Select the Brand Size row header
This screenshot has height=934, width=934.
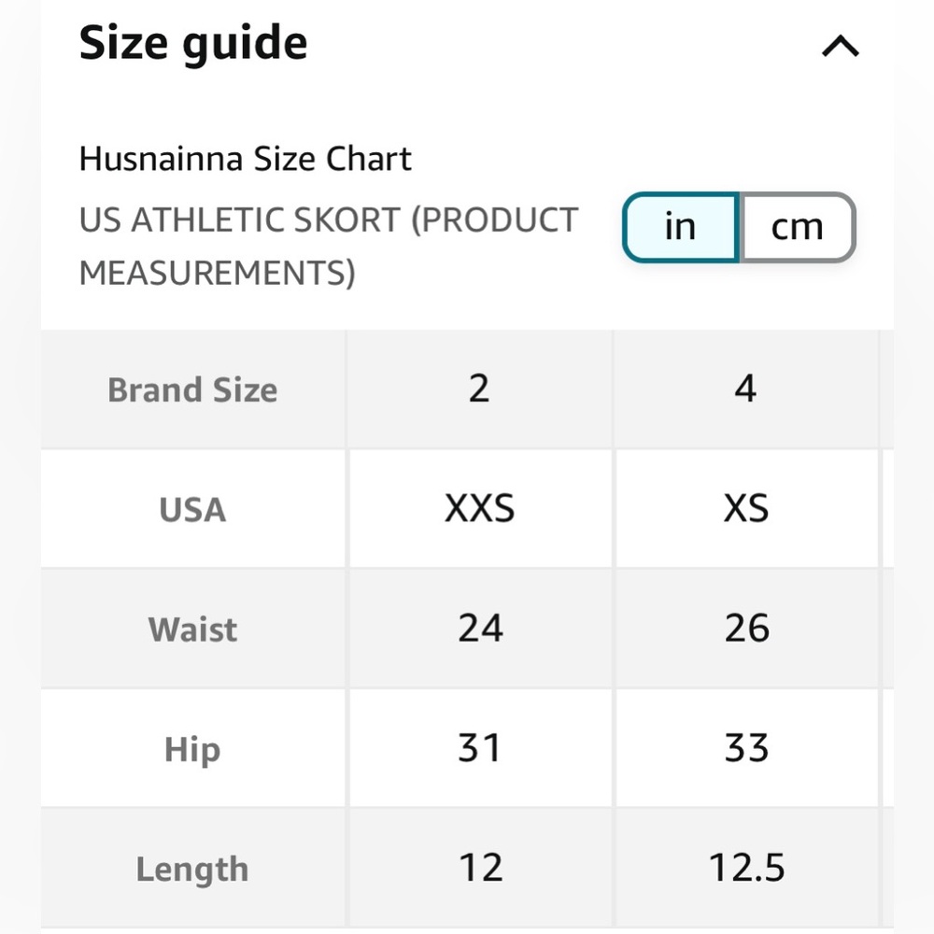192,389
